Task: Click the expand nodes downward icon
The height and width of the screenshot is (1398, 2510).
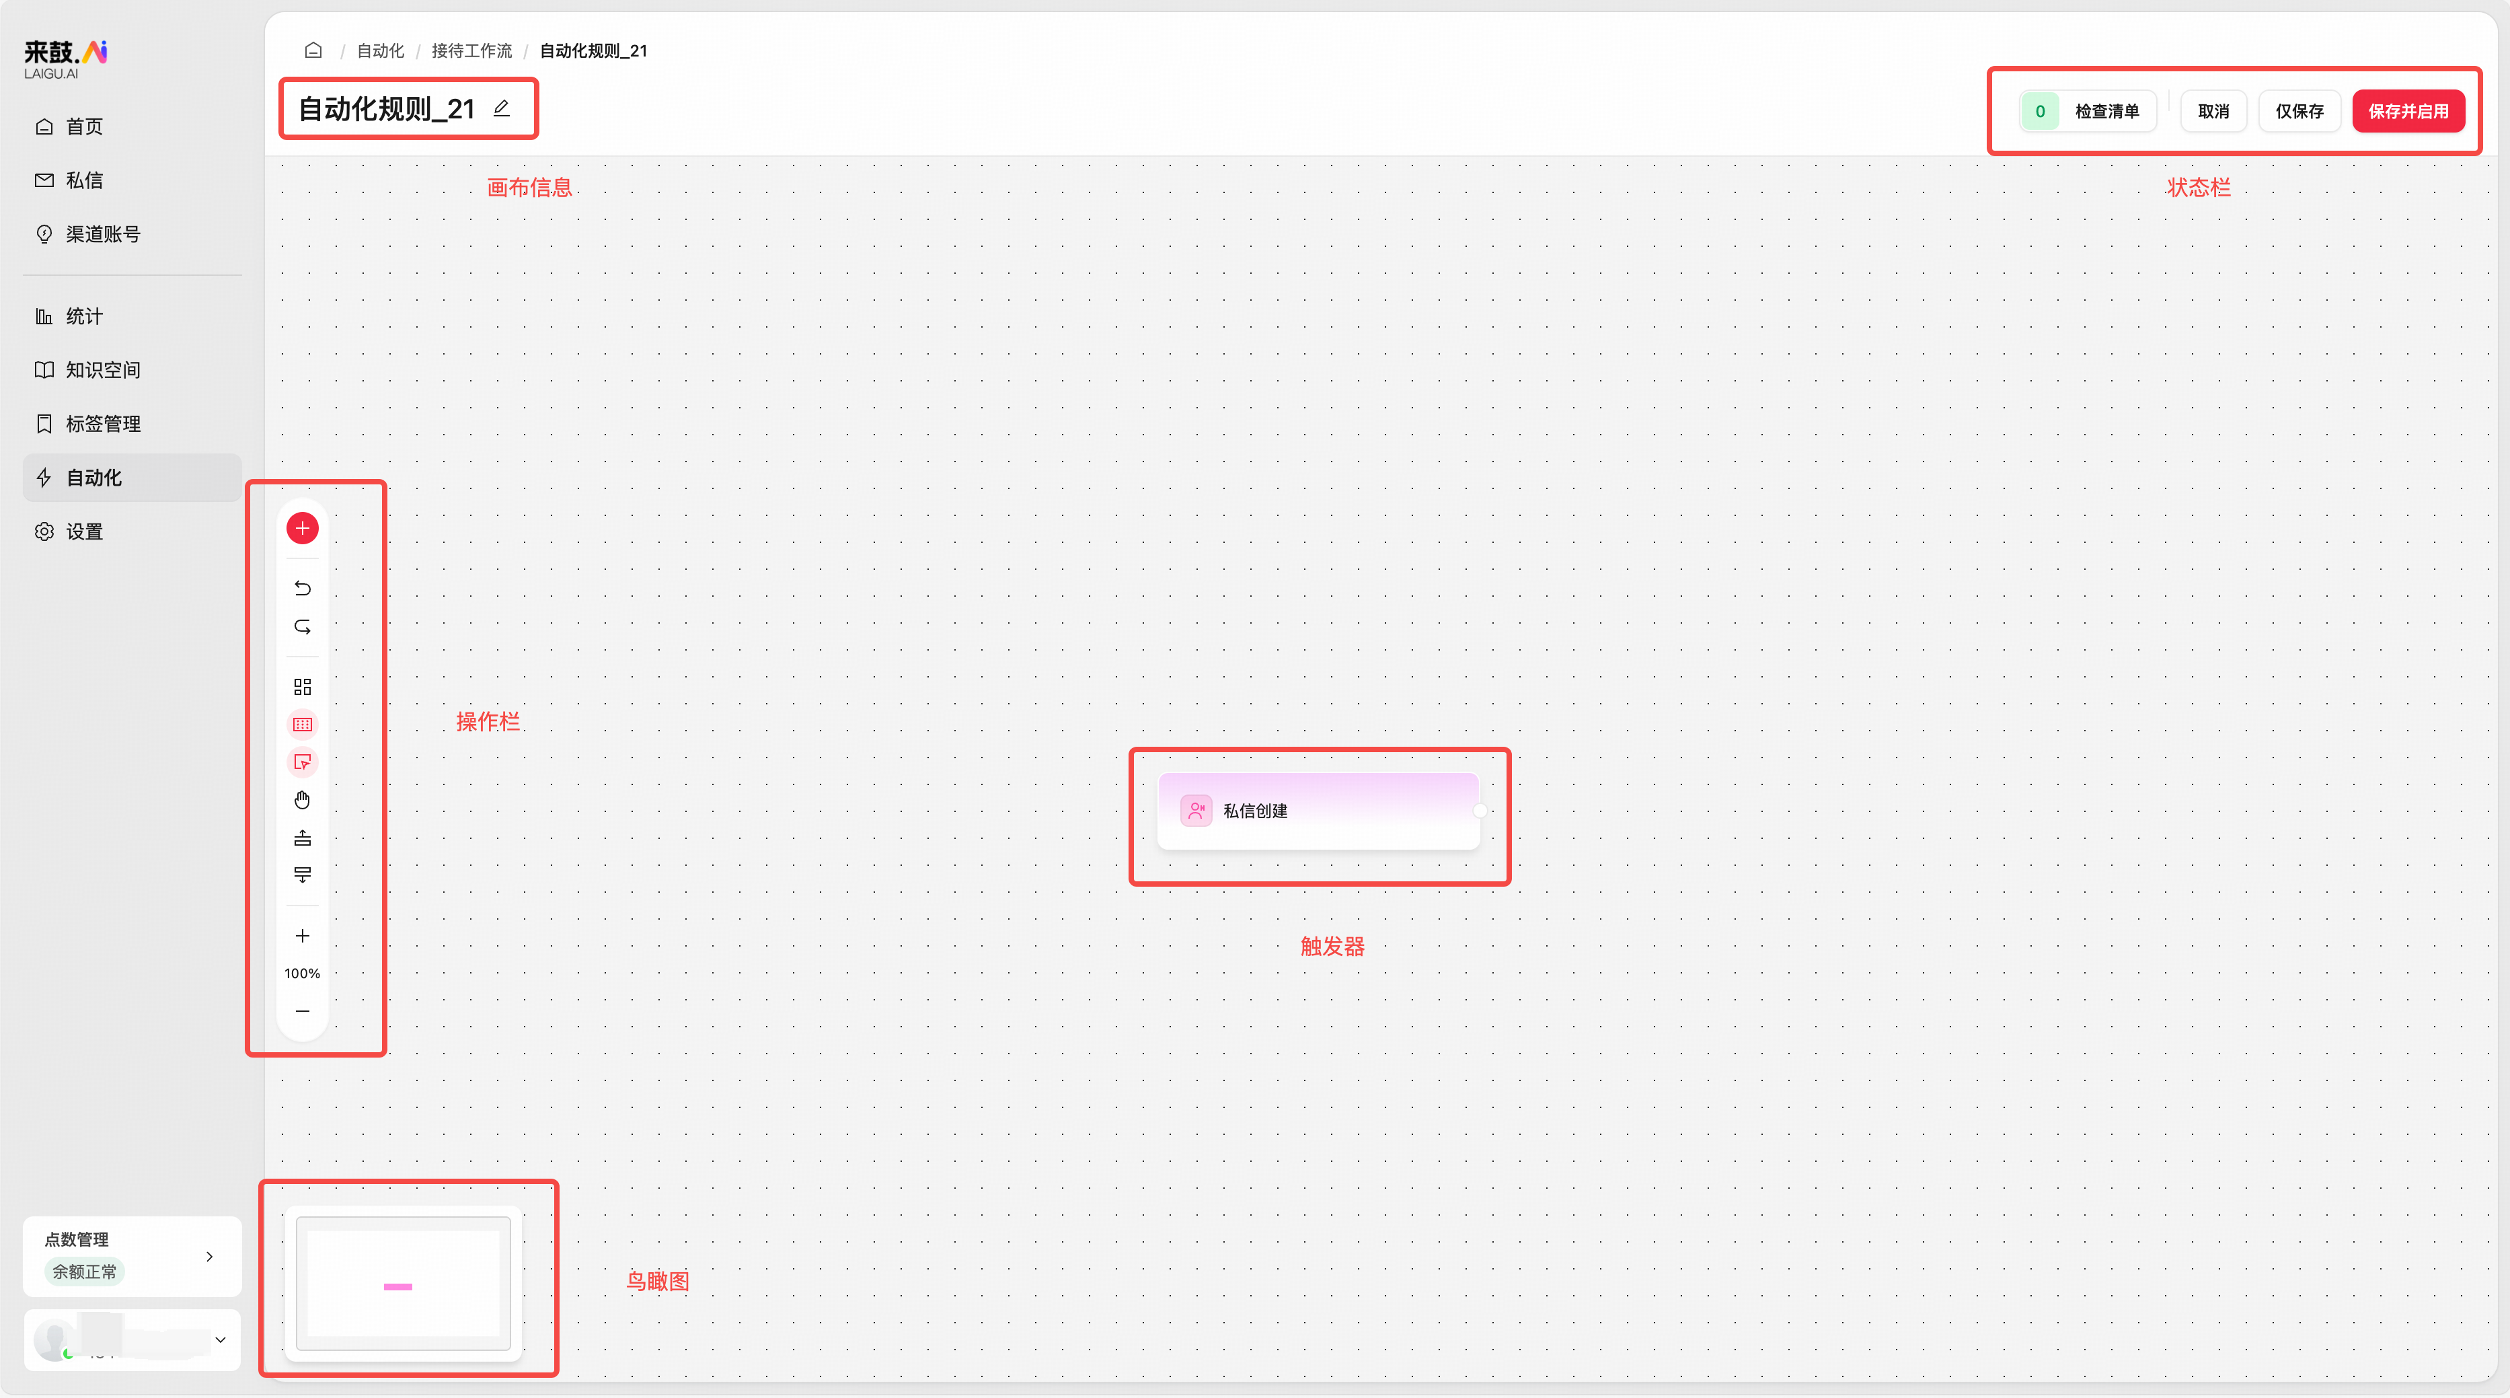Action: [302, 875]
